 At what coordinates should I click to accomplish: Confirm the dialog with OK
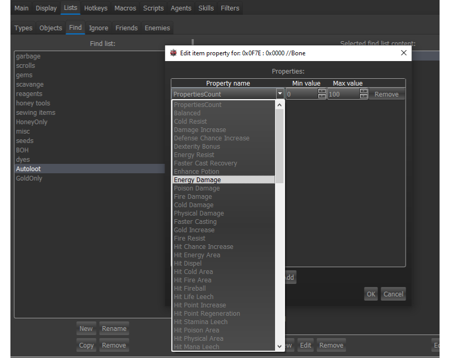point(371,294)
